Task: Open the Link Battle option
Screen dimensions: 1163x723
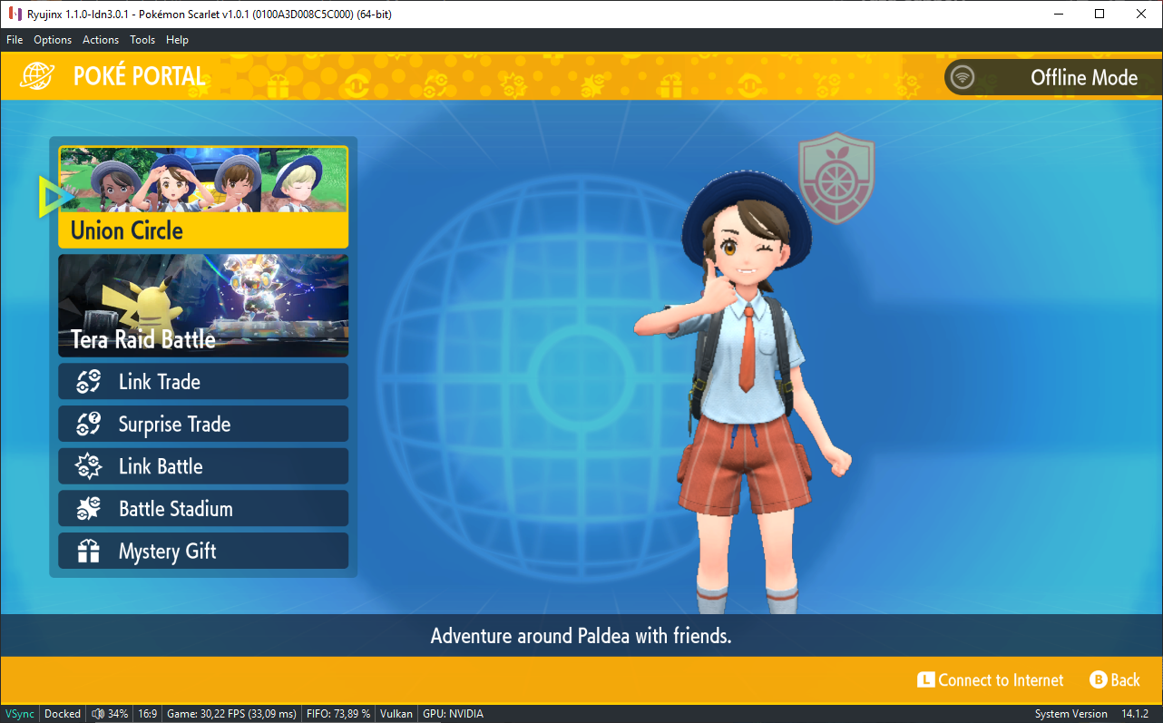Action: [203, 466]
